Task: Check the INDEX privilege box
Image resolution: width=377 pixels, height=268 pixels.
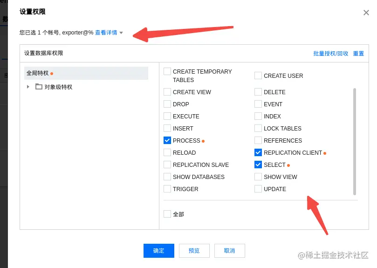Action: coord(258,116)
